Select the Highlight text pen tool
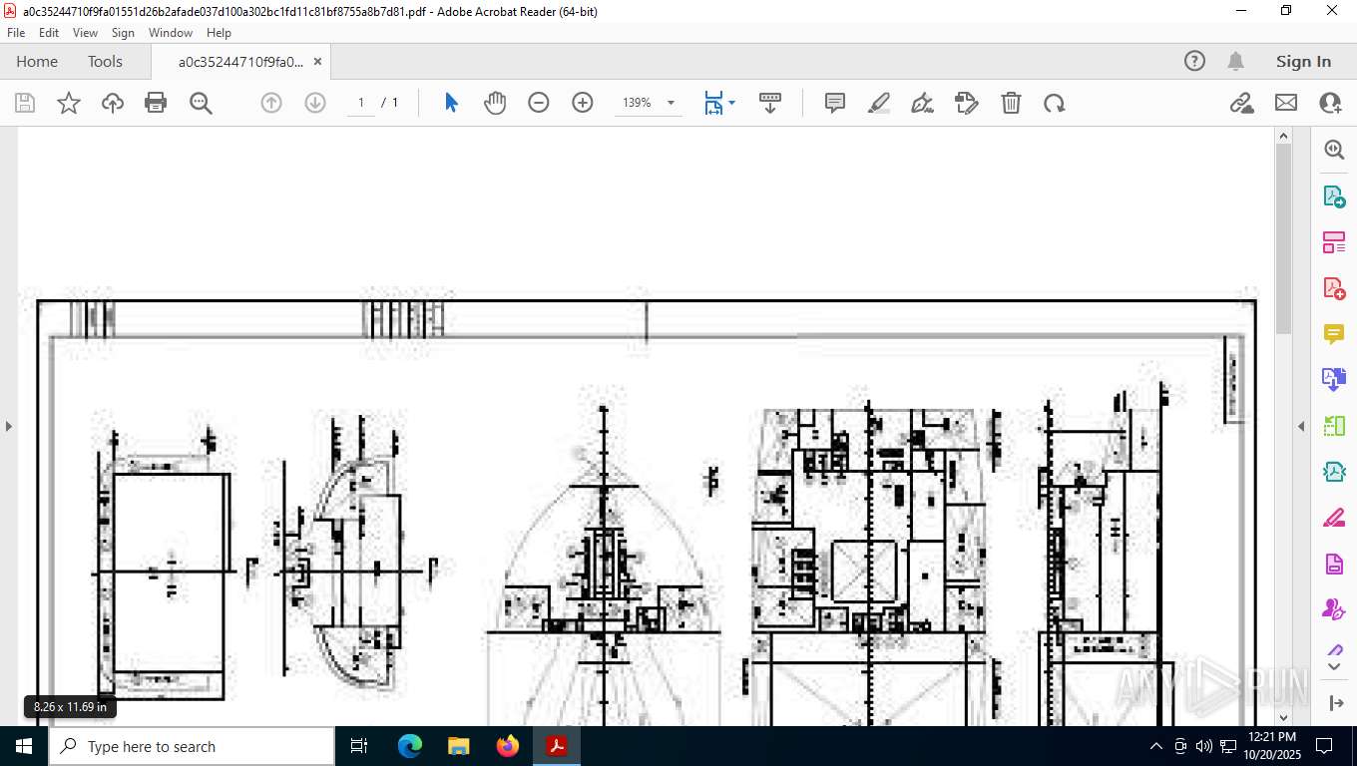1357x766 pixels. (x=879, y=103)
